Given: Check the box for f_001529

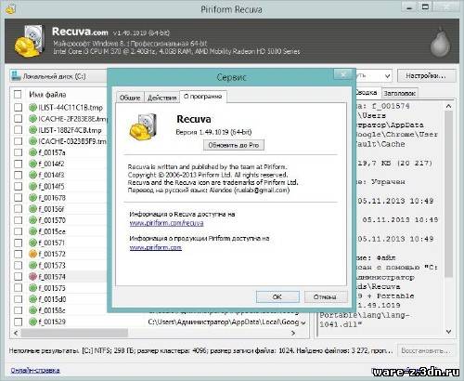Looking at the screenshot, I should [18, 322].
